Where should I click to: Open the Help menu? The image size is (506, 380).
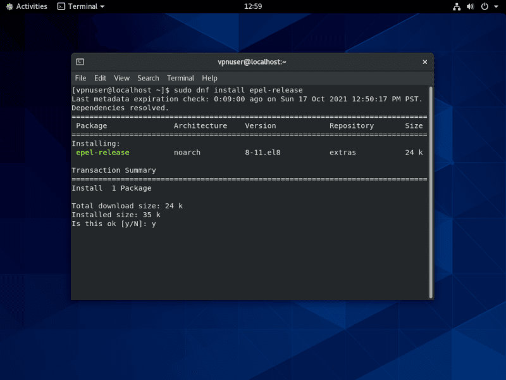click(209, 78)
